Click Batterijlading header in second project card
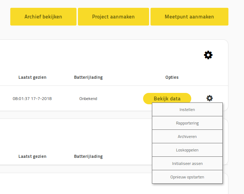244x194 pixels. tap(88, 156)
